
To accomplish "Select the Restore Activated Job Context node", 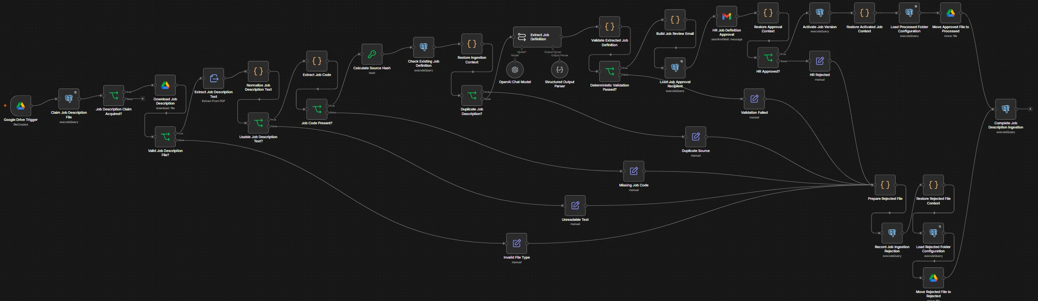I will tap(864, 13).
